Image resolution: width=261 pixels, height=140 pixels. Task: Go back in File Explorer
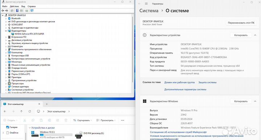tap(5, 111)
